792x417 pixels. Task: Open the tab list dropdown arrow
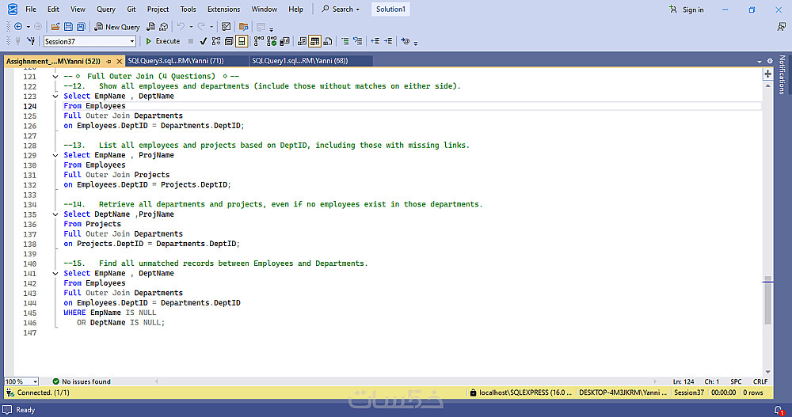760,61
